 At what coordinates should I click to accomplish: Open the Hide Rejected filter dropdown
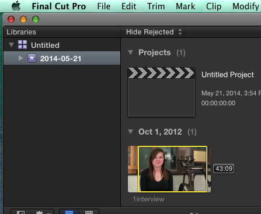154,32
